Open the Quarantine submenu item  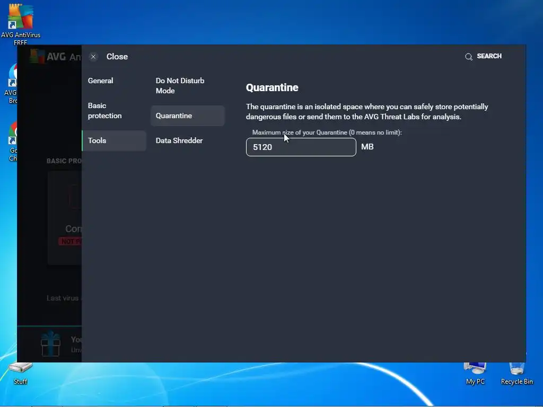coord(188,116)
